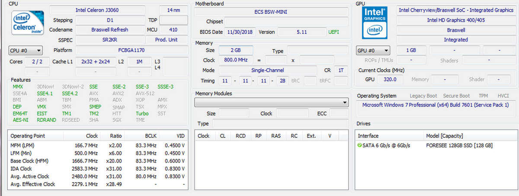Click the Integrated GPU type field
Image resolution: width=519 pixels, height=196 pixels.
click(455, 40)
